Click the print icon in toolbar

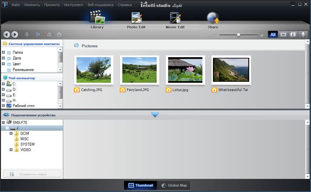[x=27, y=35]
